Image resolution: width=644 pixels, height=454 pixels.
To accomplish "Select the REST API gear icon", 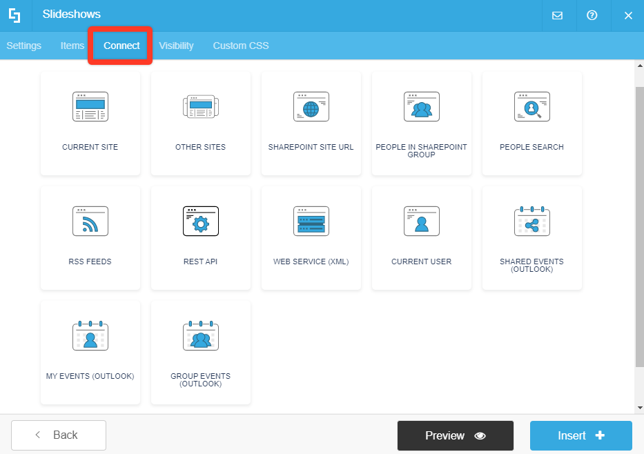I will (x=201, y=221).
